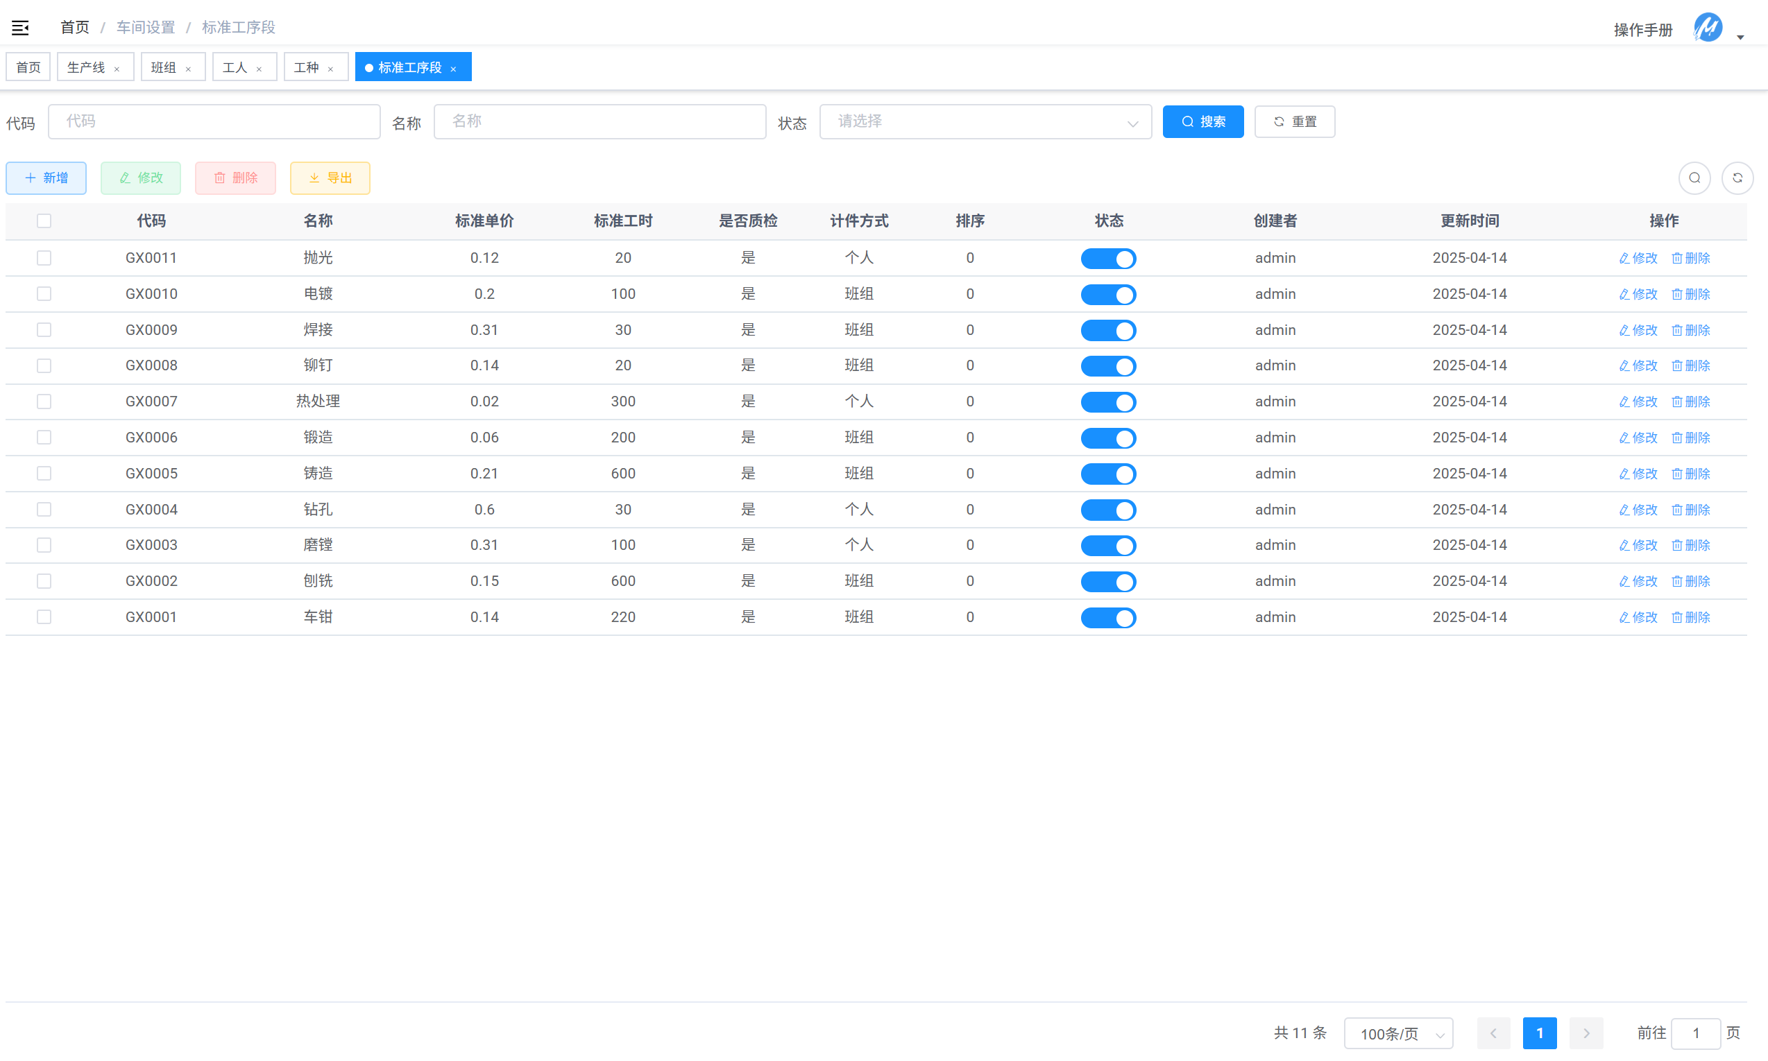Click 车间设置 in the breadcrumb
The height and width of the screenshot is (1061, 1768).
[146, 27]
